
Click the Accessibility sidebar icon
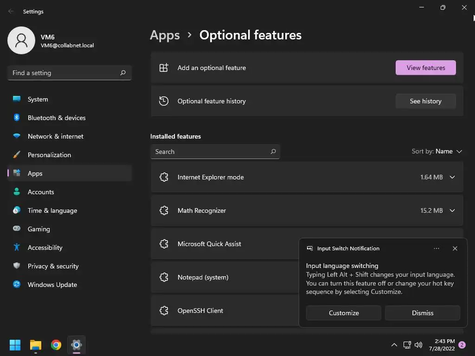point(17,248)
